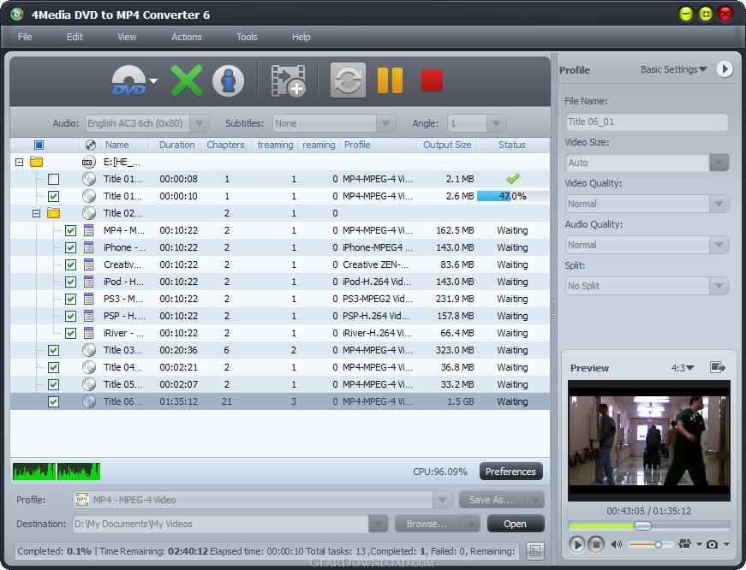
Task: Stop conversion with the red stop icon
Action: 432,80
